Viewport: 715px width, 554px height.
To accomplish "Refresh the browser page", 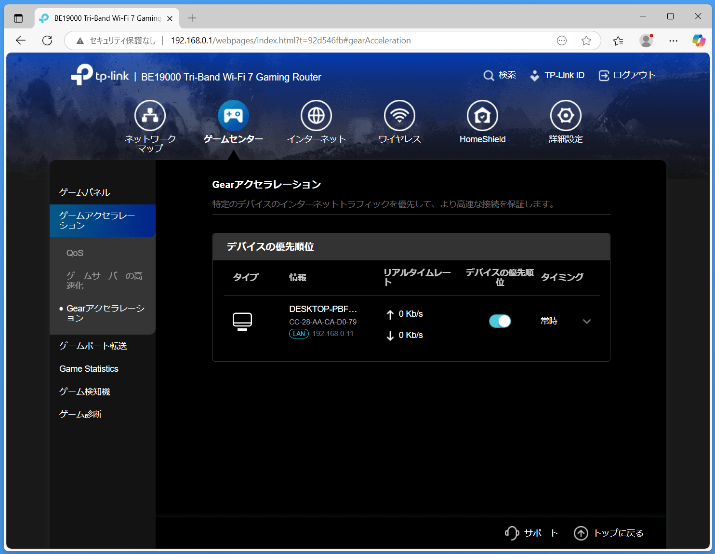I will tap(47, 41).
